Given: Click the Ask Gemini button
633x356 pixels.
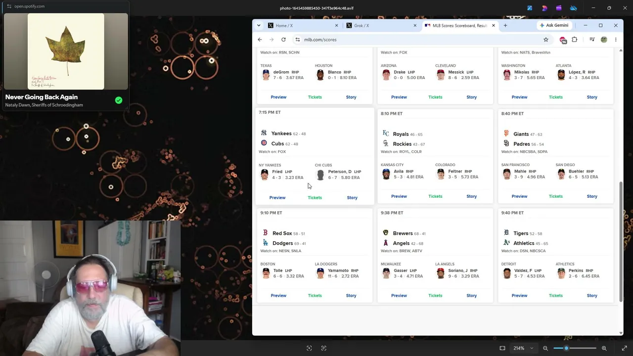Looking at the screenshot, I should pos(554,25).
